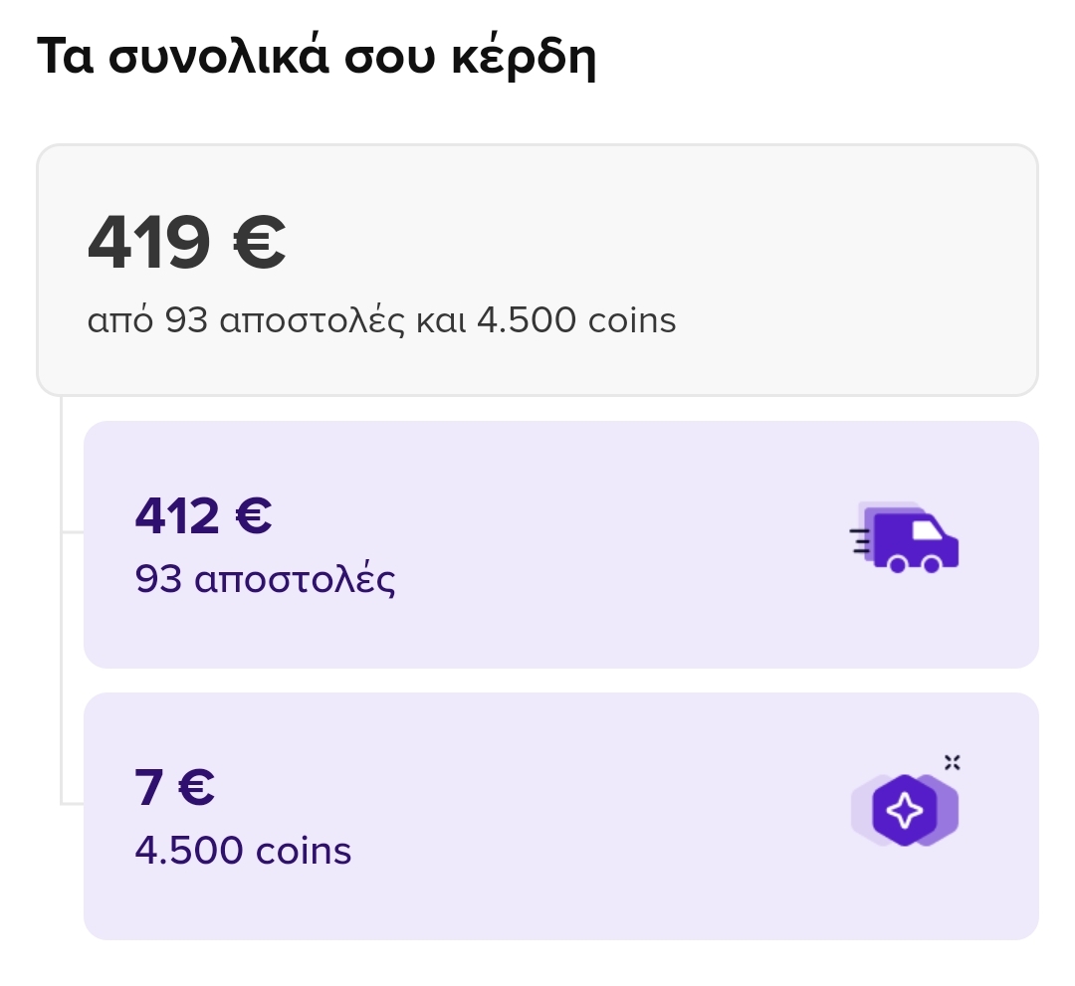This screenshot has width=1075, height=986.
Task: Click the euro symbol beside 419
Action: pos(259,242)
